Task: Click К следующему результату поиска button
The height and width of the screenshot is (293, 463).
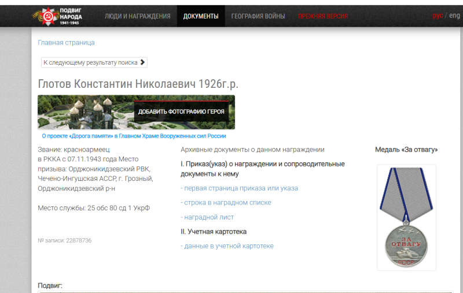Action: [x=94, y=62]
